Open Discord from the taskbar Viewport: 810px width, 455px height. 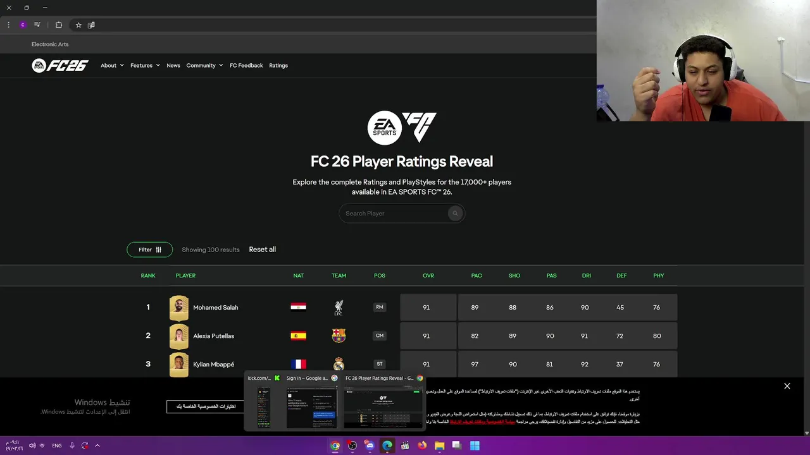(370, 446)
